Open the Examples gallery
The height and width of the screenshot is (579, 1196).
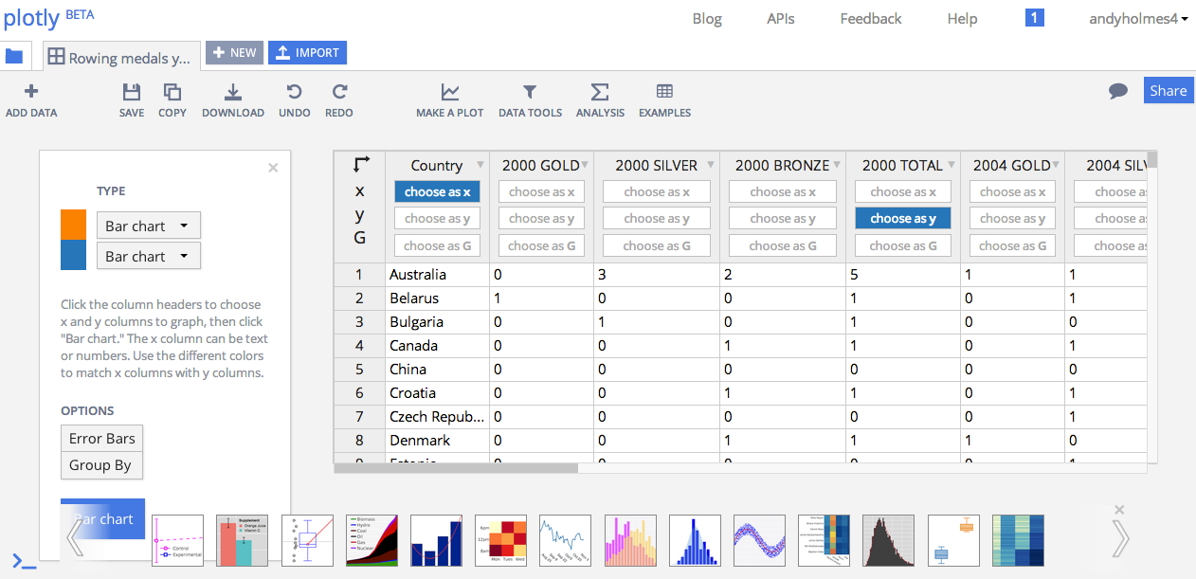(x=664, y=100)
